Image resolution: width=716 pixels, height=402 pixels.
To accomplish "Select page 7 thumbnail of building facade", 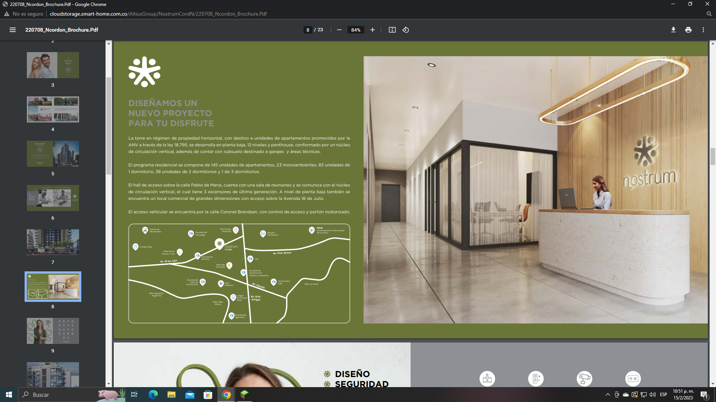I will click(x=53, y=242).
